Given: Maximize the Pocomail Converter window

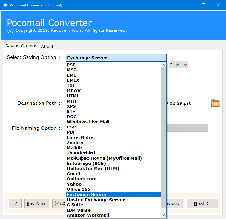Looking at the screenshot, I should (x=203, y=5).
